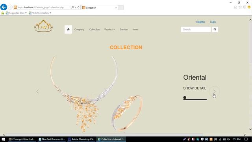Open the News navigation item

click(135, 30)
